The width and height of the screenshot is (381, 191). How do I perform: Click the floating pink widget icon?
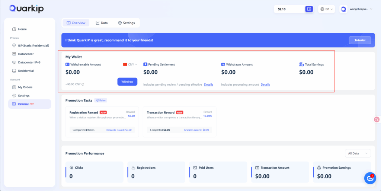(377, 120)
